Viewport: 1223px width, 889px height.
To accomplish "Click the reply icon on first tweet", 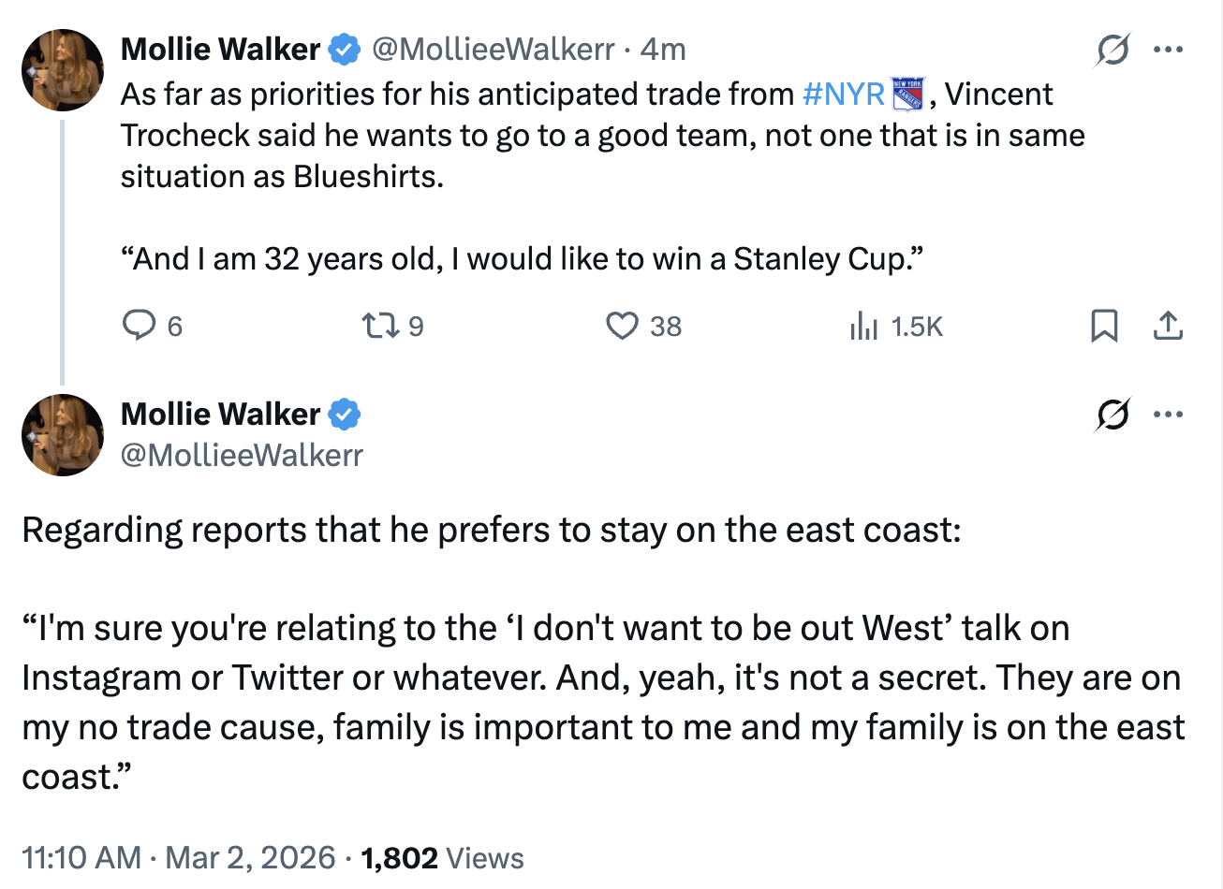I will pyautogui.click(x=140, y=326).
